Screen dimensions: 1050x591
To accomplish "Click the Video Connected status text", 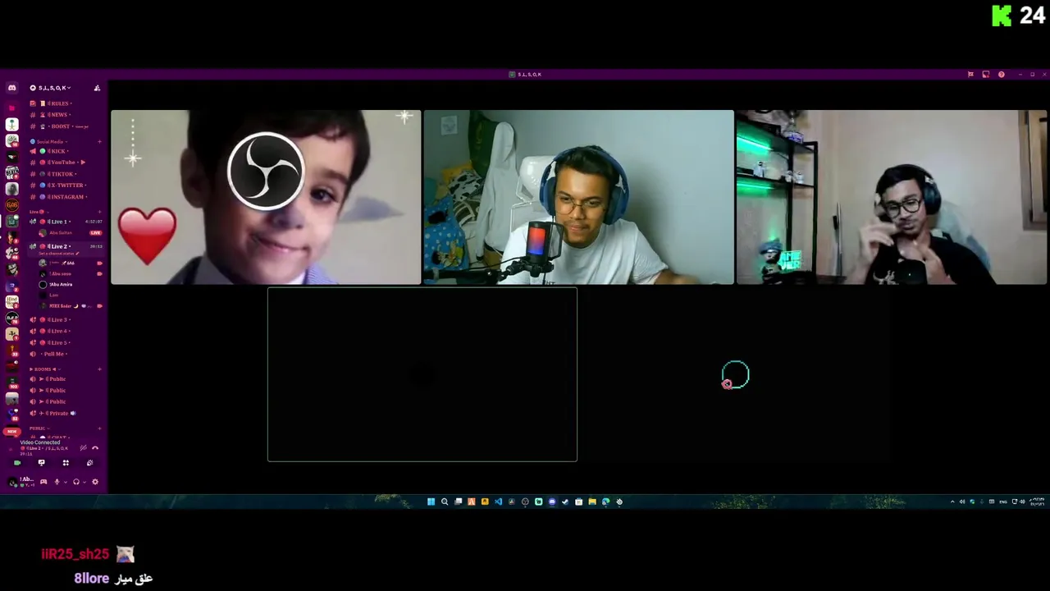I will (40, 442).
